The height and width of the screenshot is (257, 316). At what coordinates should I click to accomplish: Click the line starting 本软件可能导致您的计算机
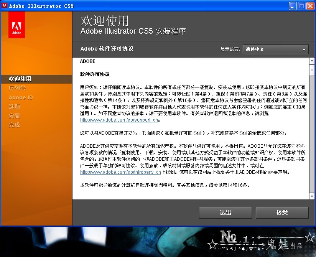165,185
